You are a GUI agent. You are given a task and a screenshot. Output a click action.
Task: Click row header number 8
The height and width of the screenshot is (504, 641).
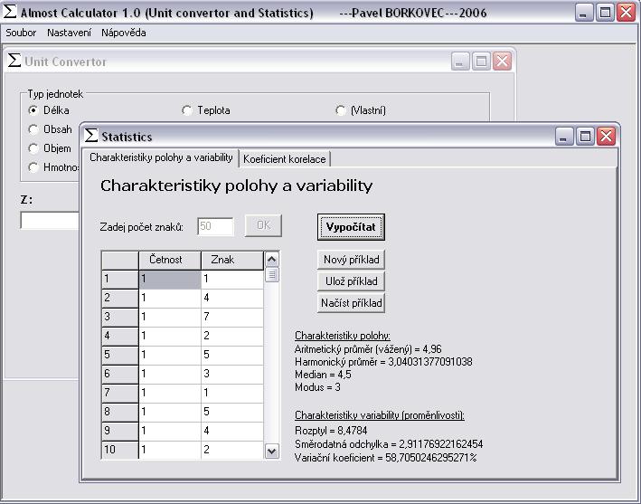(119, 412)
